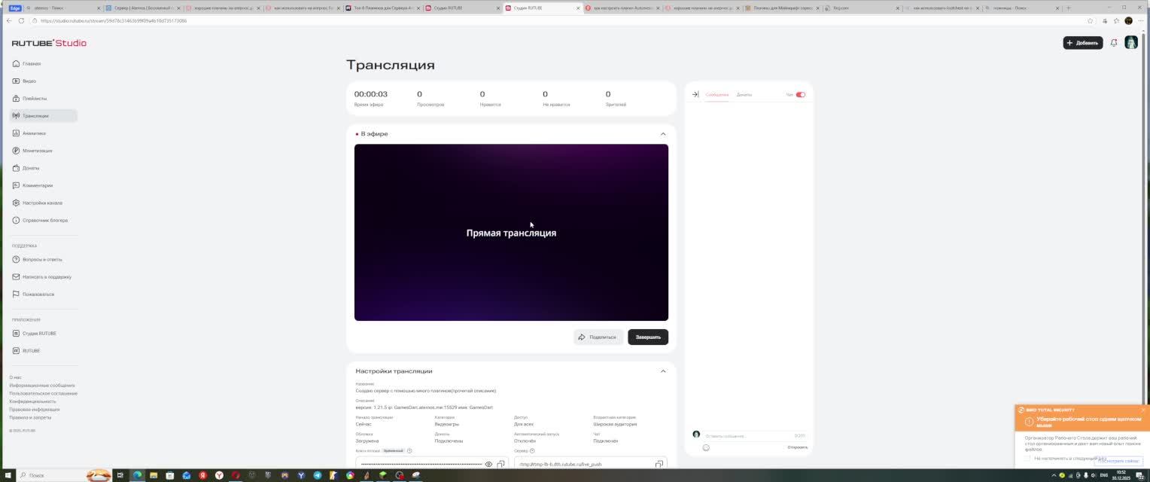Close the 360 Total Security popup
The height and width of the screenshot is (482, 1150).
[x=1143, y=410]
